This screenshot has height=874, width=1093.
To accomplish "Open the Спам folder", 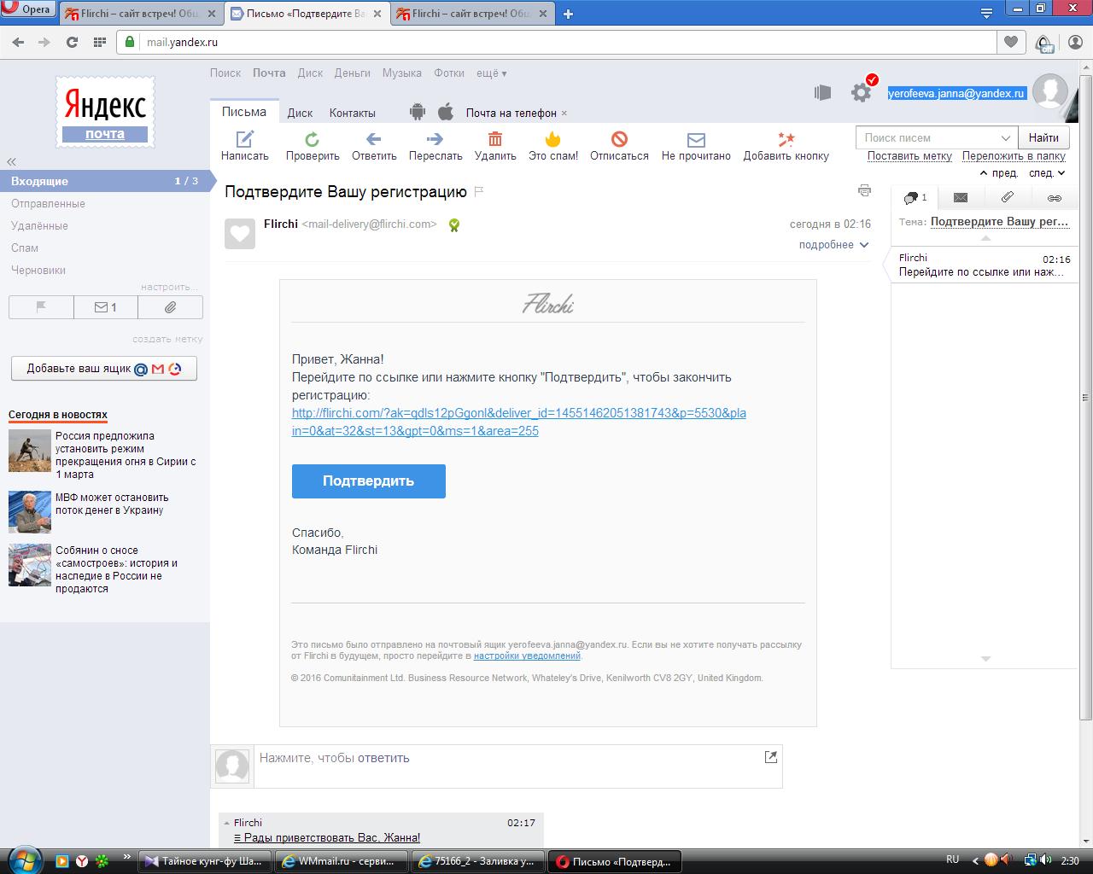I will pos(25,248).
